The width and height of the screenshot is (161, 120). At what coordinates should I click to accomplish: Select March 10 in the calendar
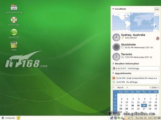(x=127, y=102)
